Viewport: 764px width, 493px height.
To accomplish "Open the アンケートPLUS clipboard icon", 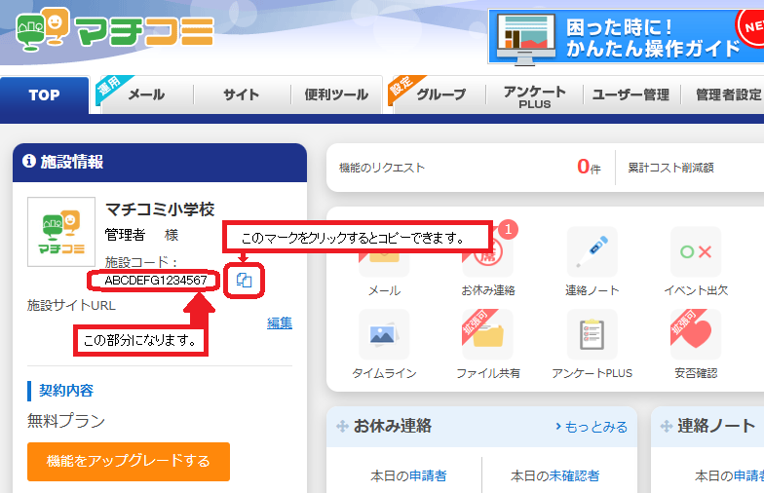I will 592,337.
